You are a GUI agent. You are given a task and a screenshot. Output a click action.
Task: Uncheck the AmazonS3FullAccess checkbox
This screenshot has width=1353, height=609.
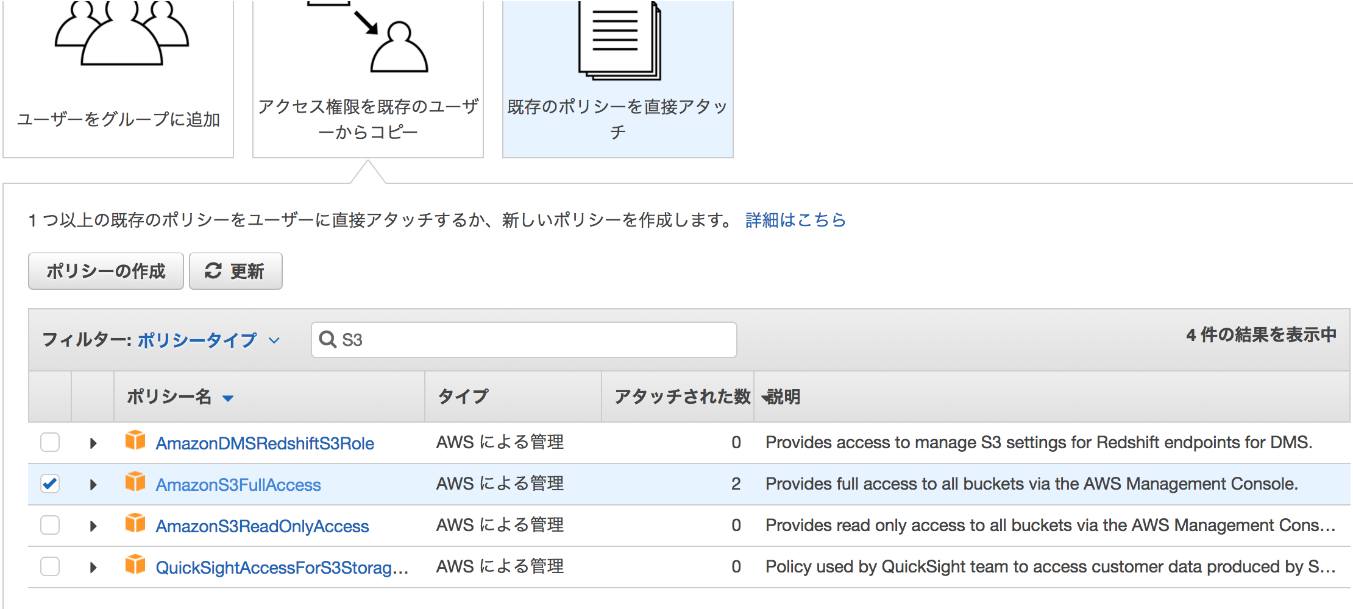[x=50, y=484]
